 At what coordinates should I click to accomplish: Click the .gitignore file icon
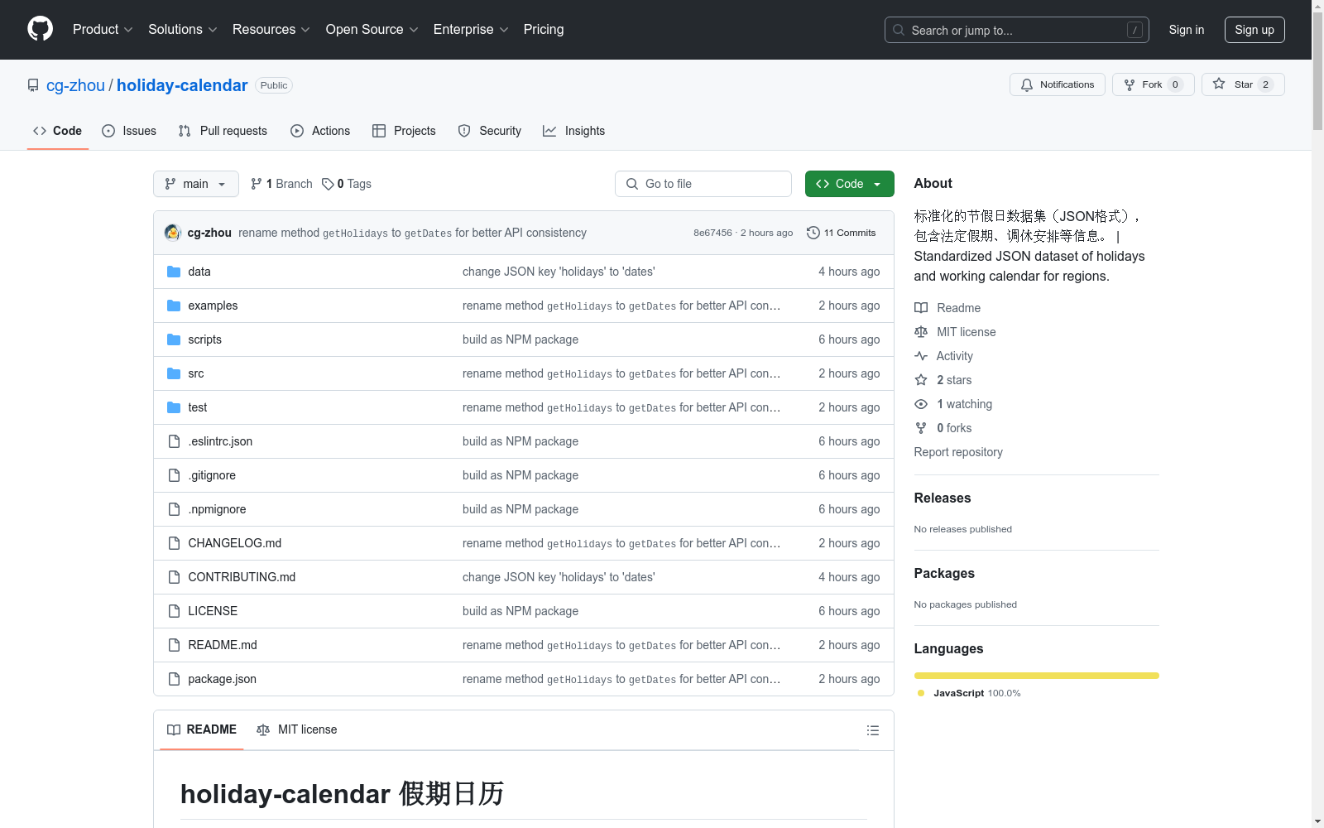[x=174, y=475]
